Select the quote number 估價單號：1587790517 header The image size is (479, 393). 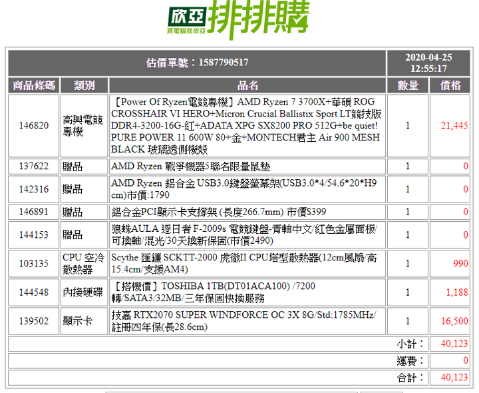(x=197, y=63)
